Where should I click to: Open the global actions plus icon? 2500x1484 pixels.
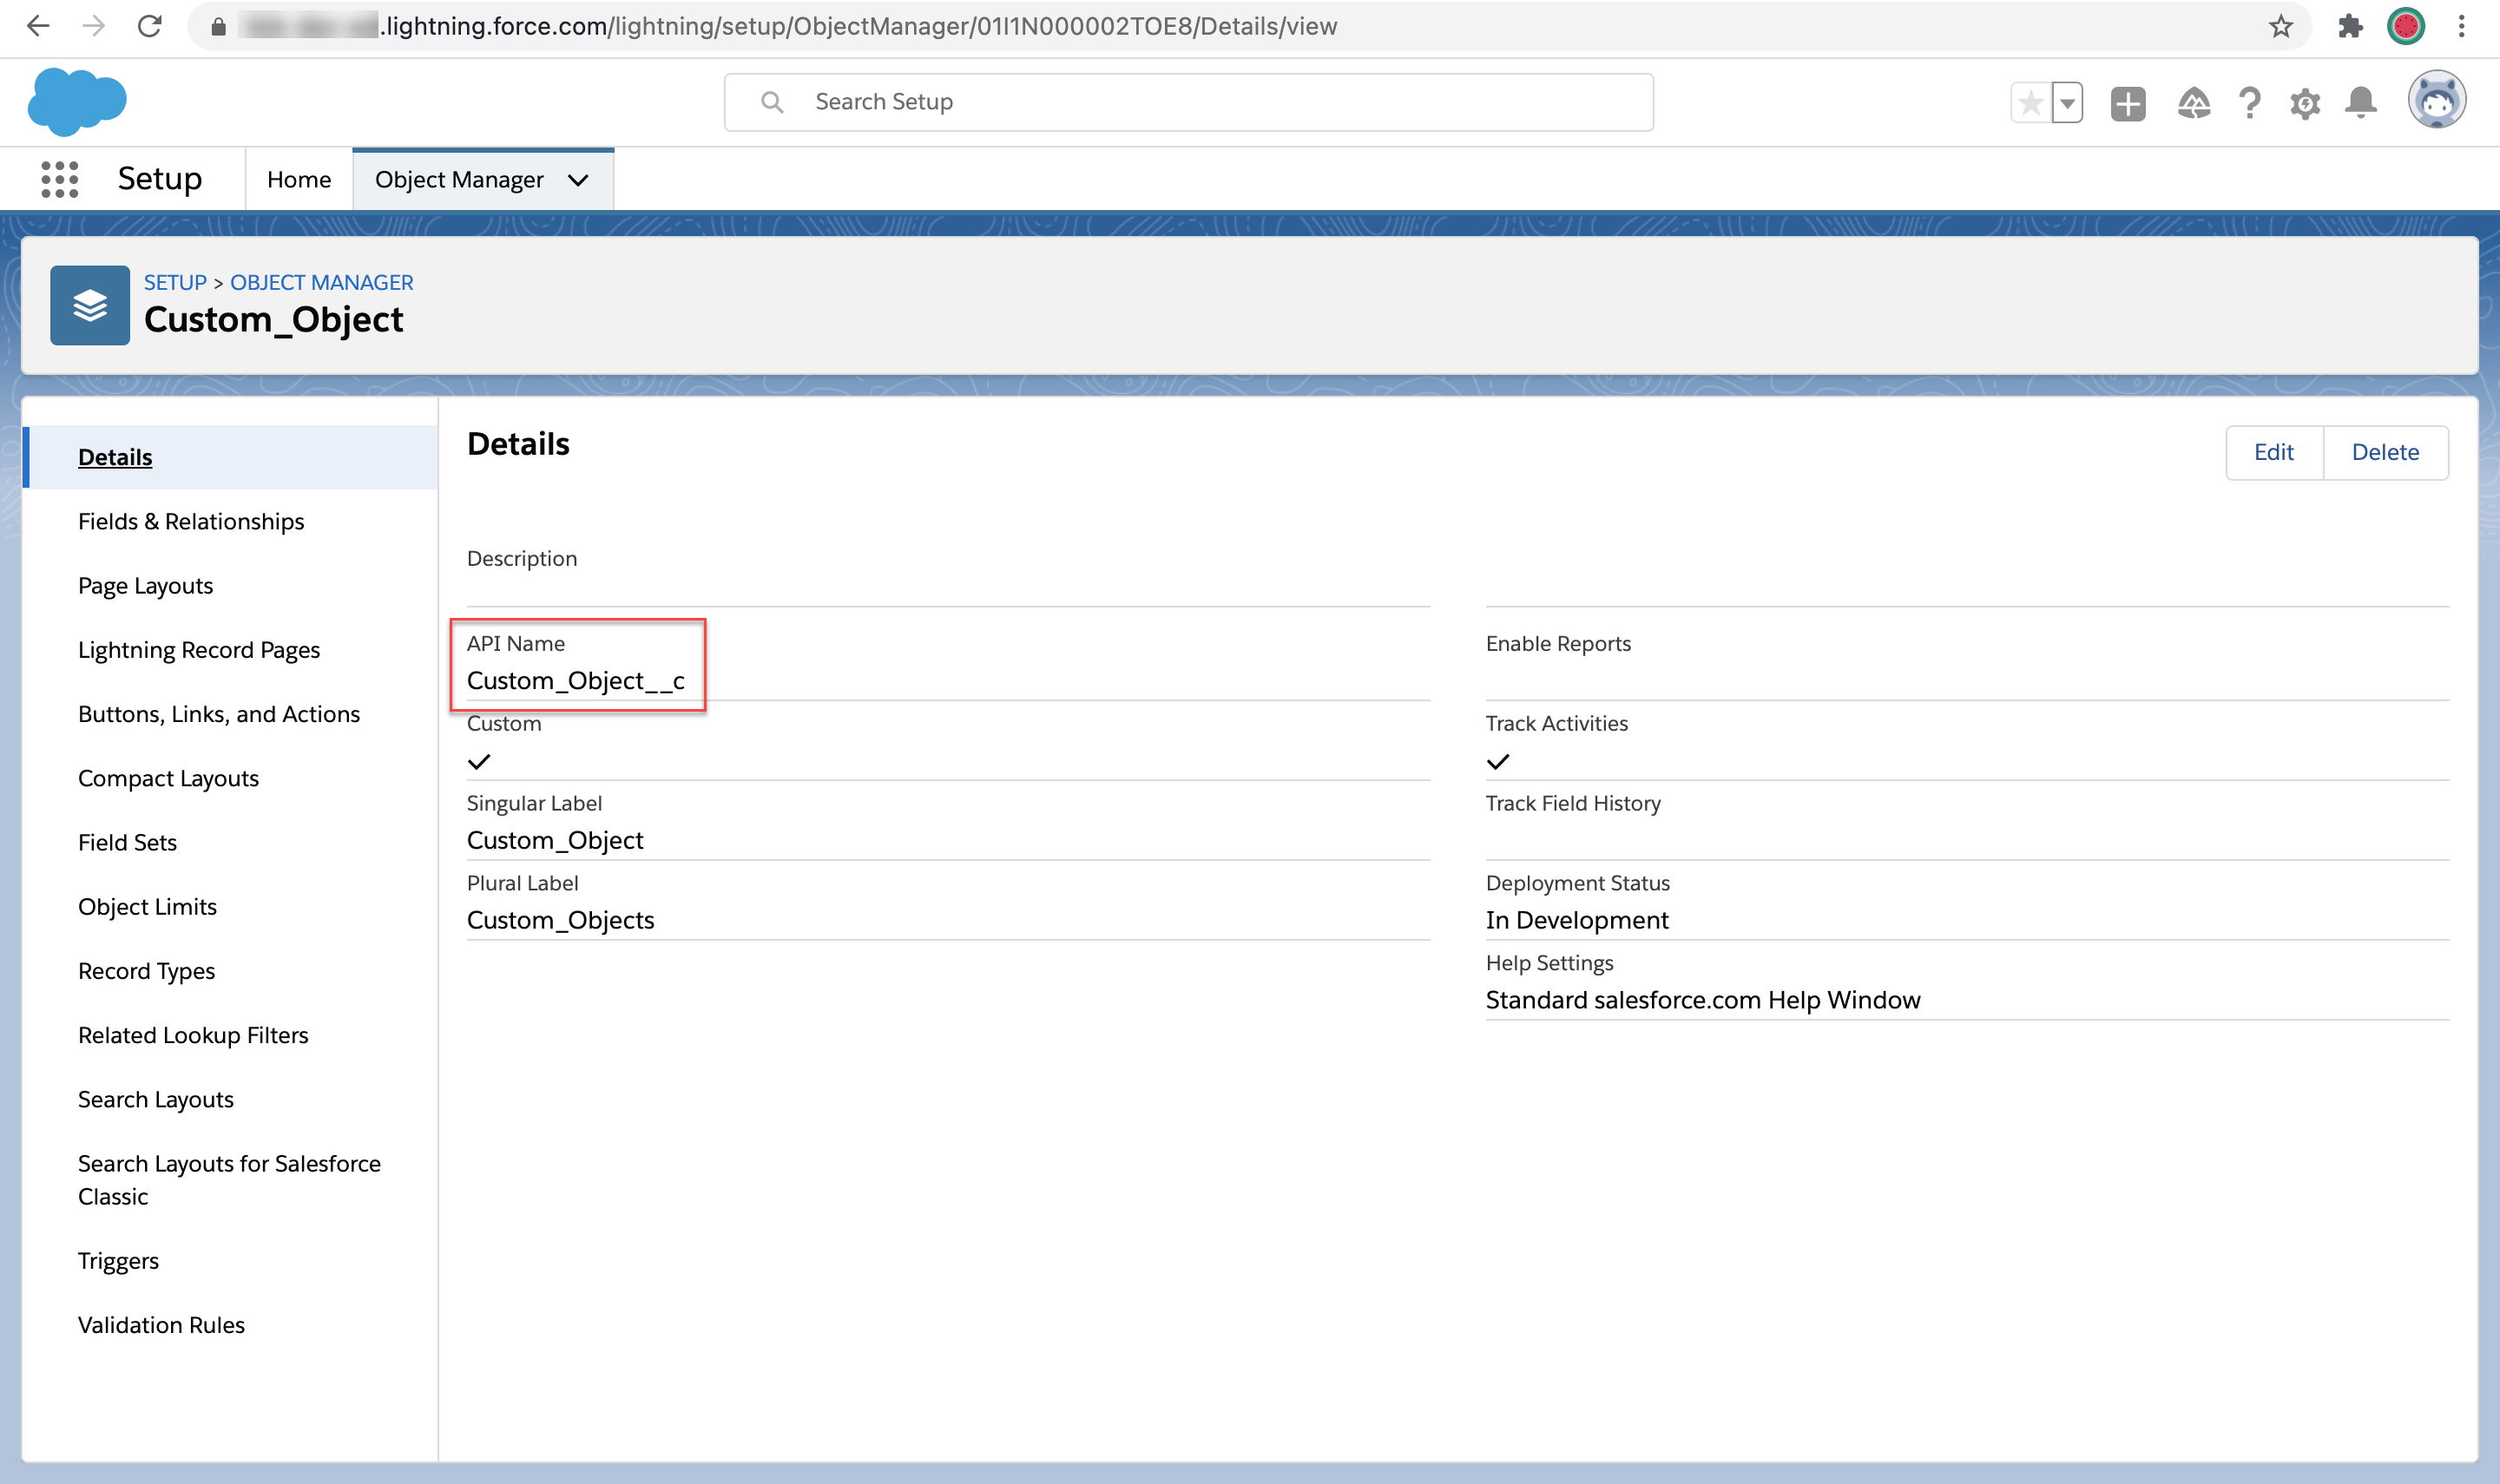click(x=2128, y=103)
